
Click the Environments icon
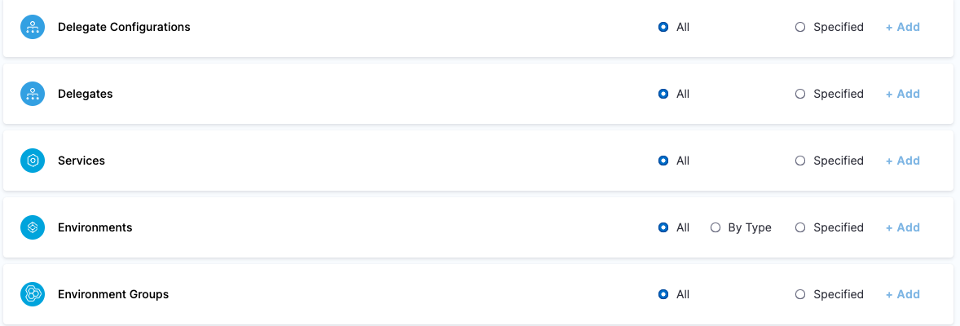pyautogui.click(x=33, y=227)
